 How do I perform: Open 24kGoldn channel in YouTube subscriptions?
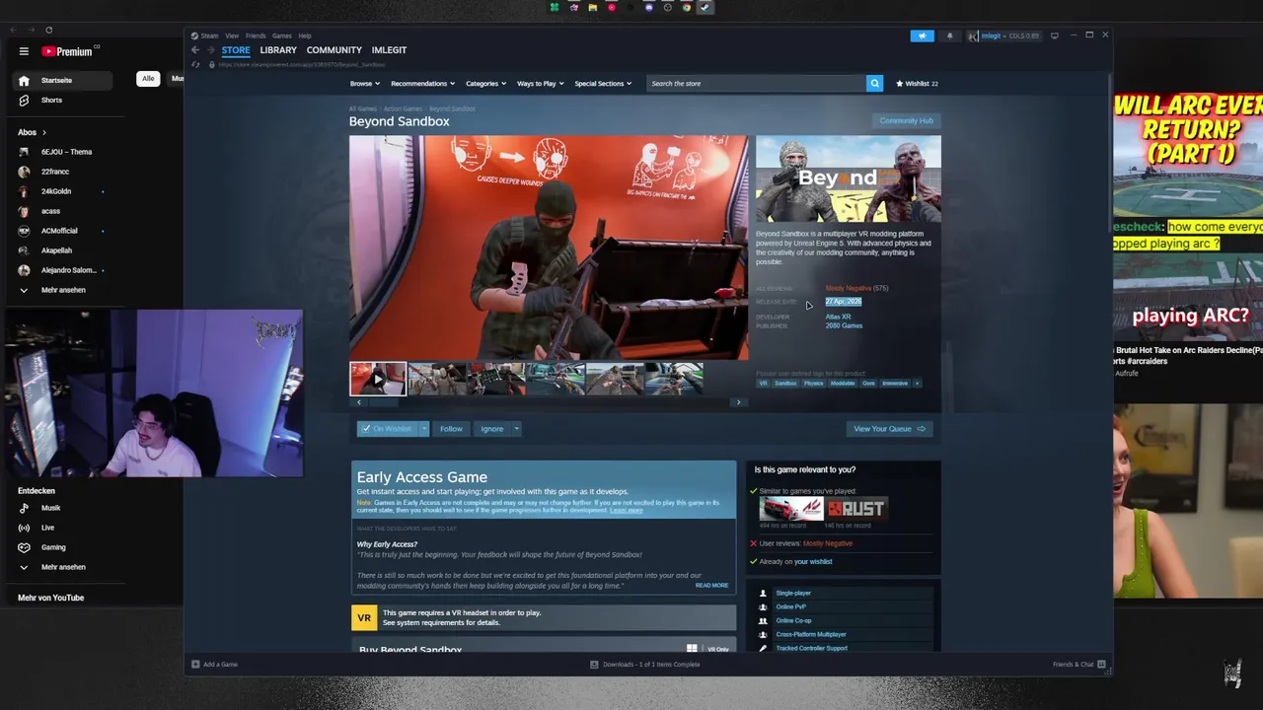coord(55,191)
